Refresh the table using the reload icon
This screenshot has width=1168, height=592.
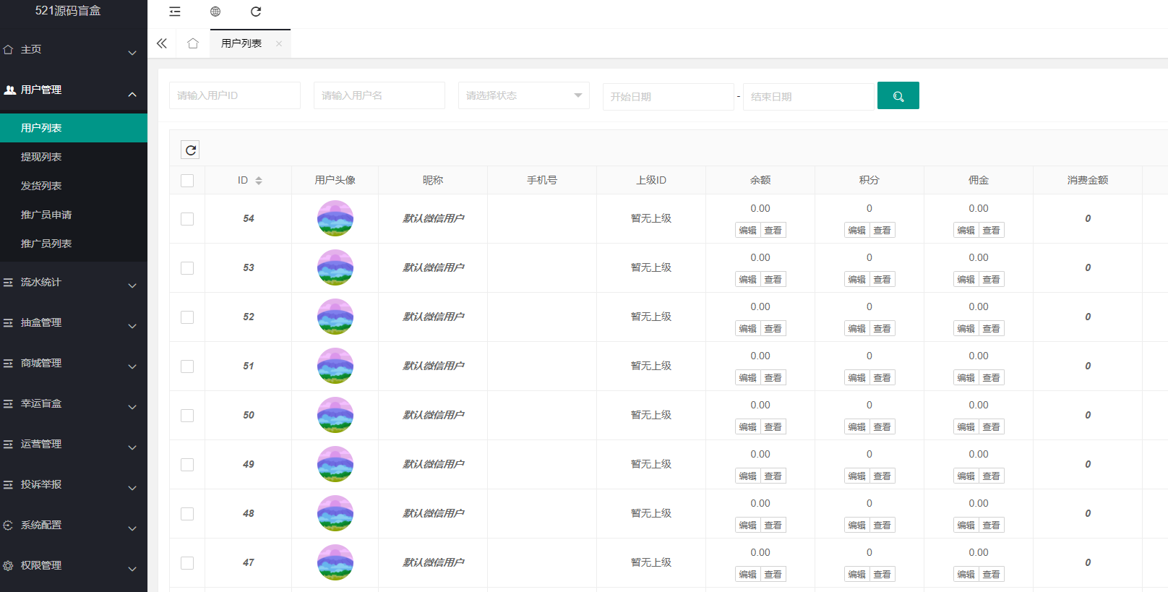[x=190, y=150]
